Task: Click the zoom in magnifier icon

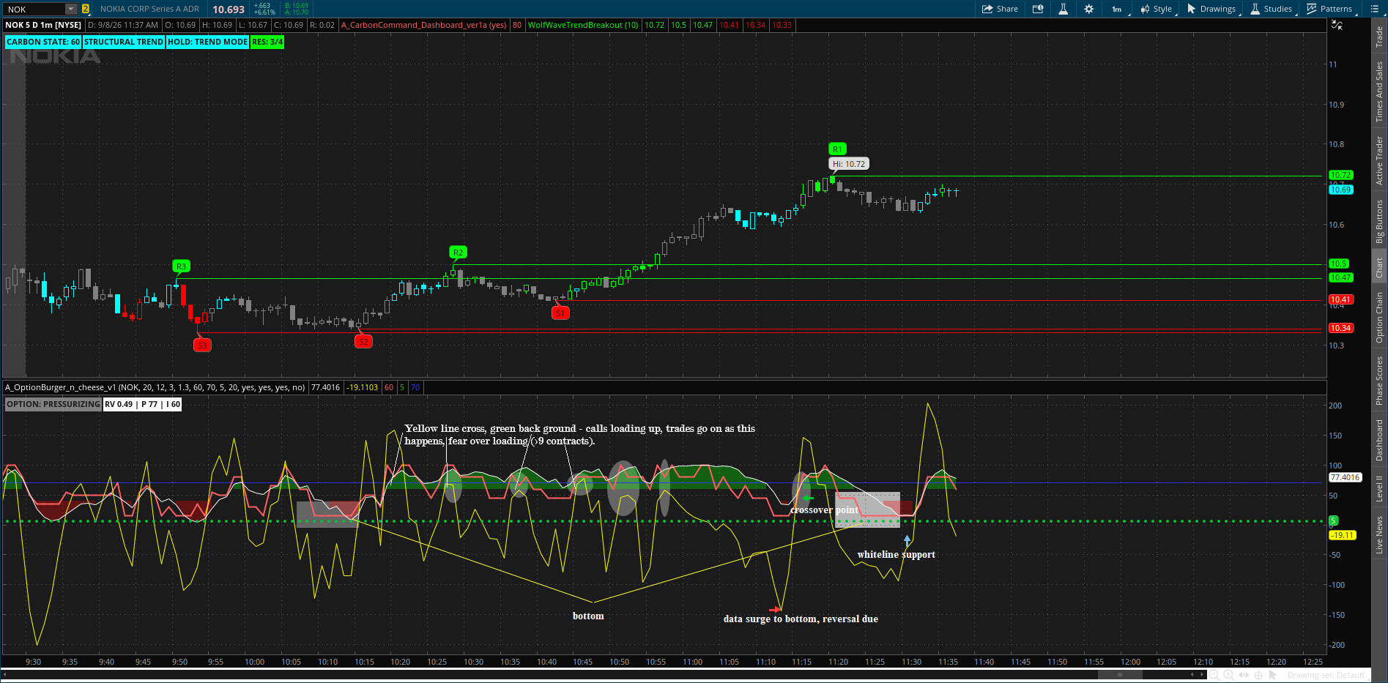Action: (x=1229, y=675)
